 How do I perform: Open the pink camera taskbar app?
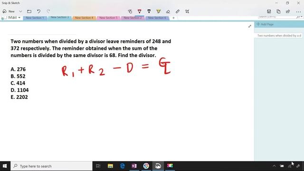pyautogui.click(x=170, y=166)
